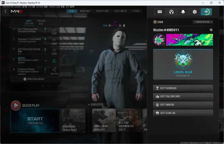
Task: Select the Daily challenges tab
Action: click(29, 22)
